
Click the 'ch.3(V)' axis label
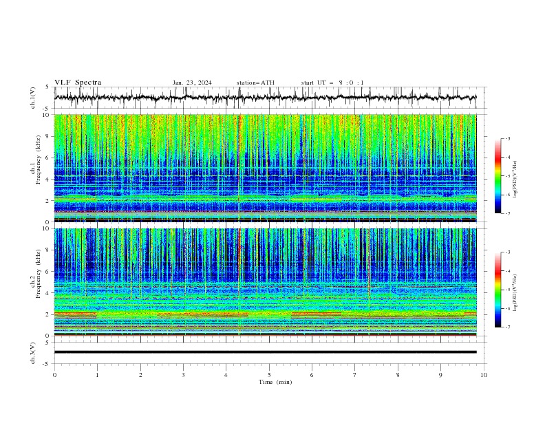33,353
